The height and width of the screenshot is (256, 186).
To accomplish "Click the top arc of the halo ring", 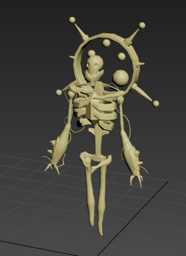I will (107, 36).
